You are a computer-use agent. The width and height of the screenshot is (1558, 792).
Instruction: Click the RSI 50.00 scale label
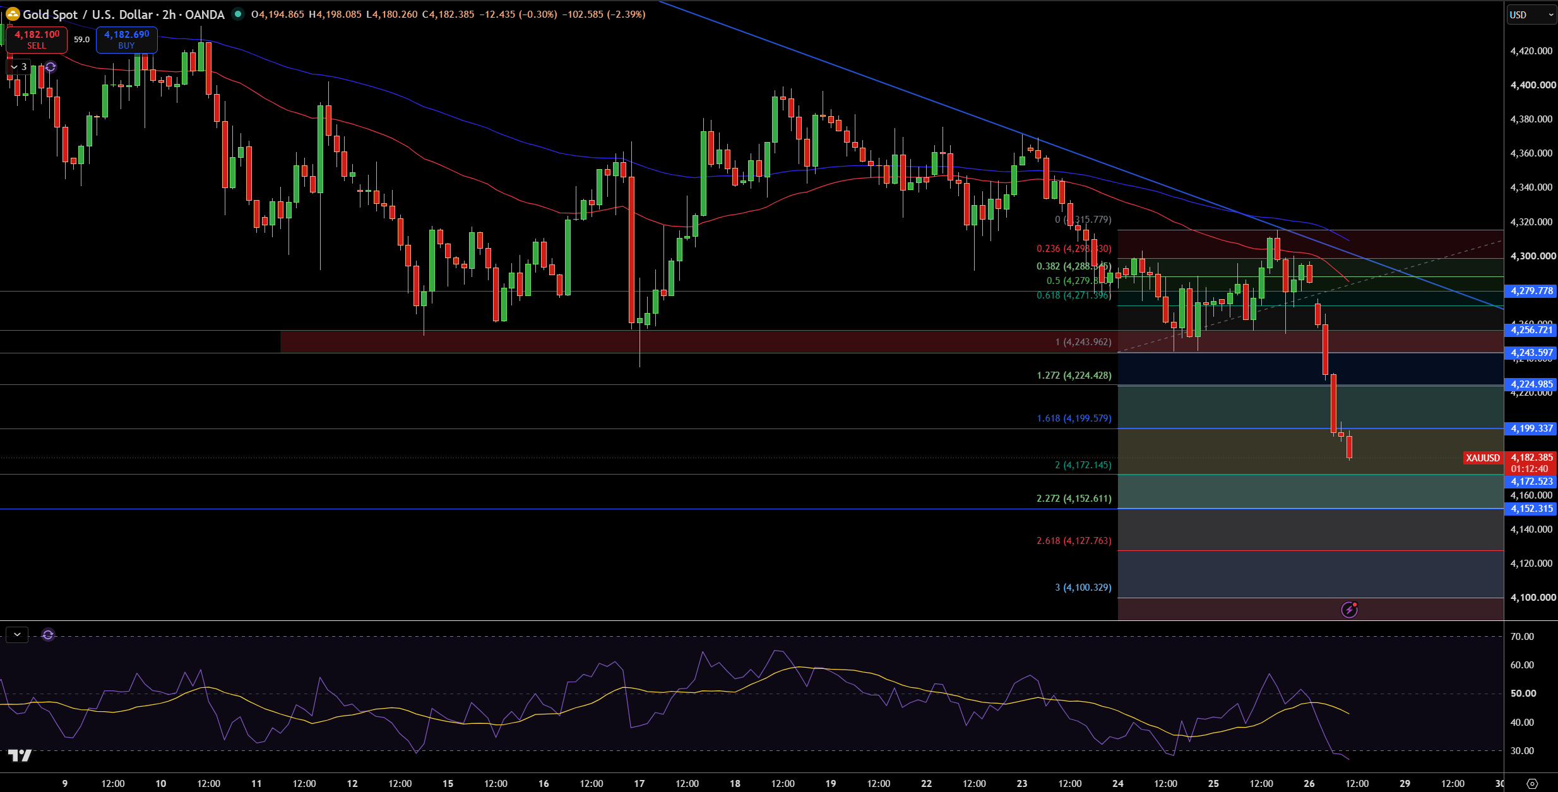1523,694
